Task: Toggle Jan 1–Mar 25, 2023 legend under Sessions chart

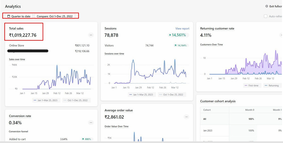Action: point(141,94)
